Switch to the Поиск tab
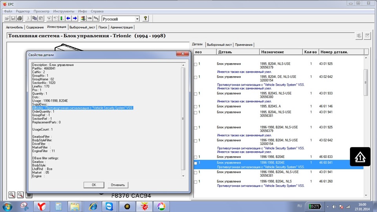The height and width of the screenshot is (212, 377). point(102,27)
